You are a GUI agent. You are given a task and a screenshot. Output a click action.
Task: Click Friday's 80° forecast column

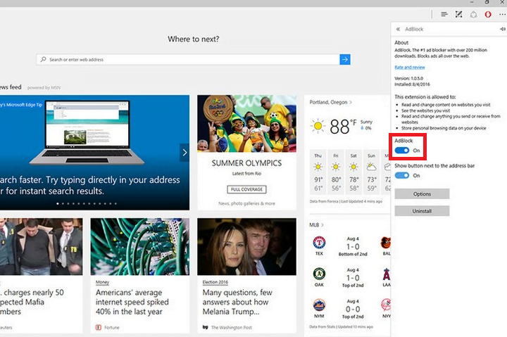click(336, 171)
